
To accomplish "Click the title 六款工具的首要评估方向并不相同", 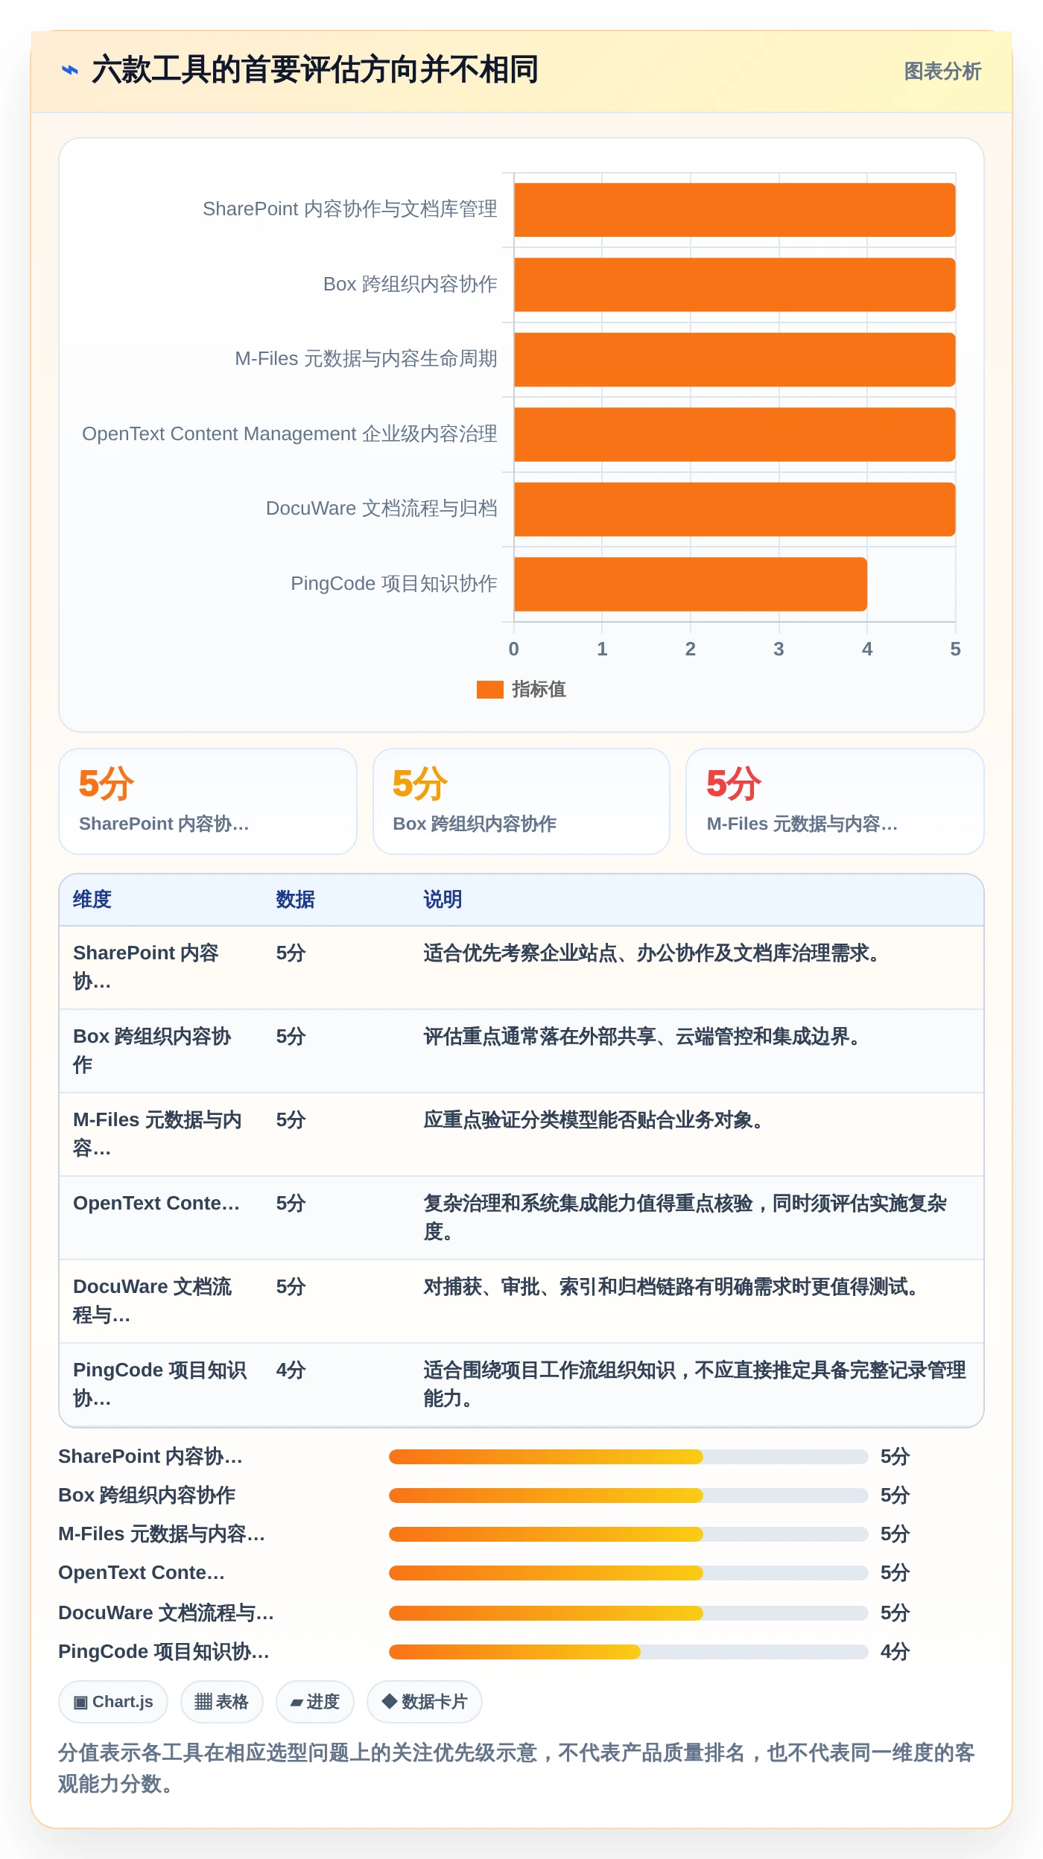I will point(315,70).
